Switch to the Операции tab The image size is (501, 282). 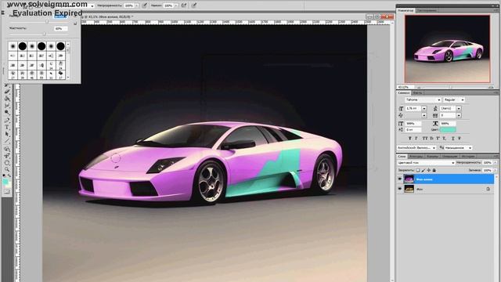449,157
